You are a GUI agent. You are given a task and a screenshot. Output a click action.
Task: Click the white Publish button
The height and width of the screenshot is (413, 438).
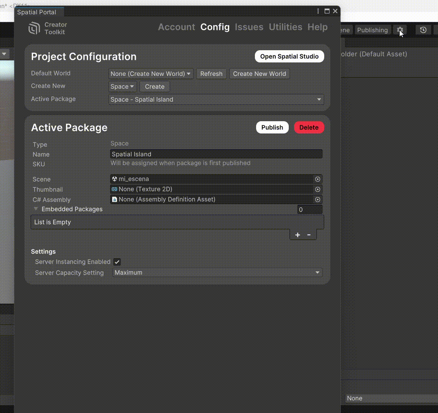272,127
